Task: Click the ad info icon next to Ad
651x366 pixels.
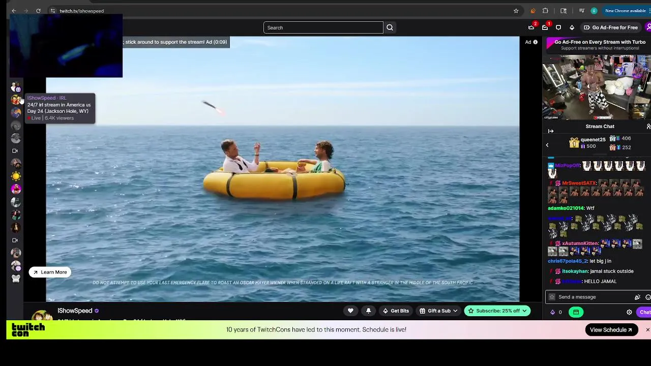Action: (x=535, y=42)
